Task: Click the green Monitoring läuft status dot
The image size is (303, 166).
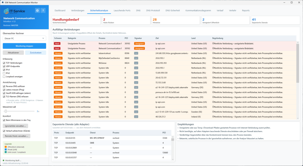Action: (x=4, y=160)
